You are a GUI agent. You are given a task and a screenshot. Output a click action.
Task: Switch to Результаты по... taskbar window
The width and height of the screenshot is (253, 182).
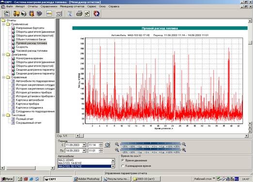pyautogui.click(x=117, y=179)
